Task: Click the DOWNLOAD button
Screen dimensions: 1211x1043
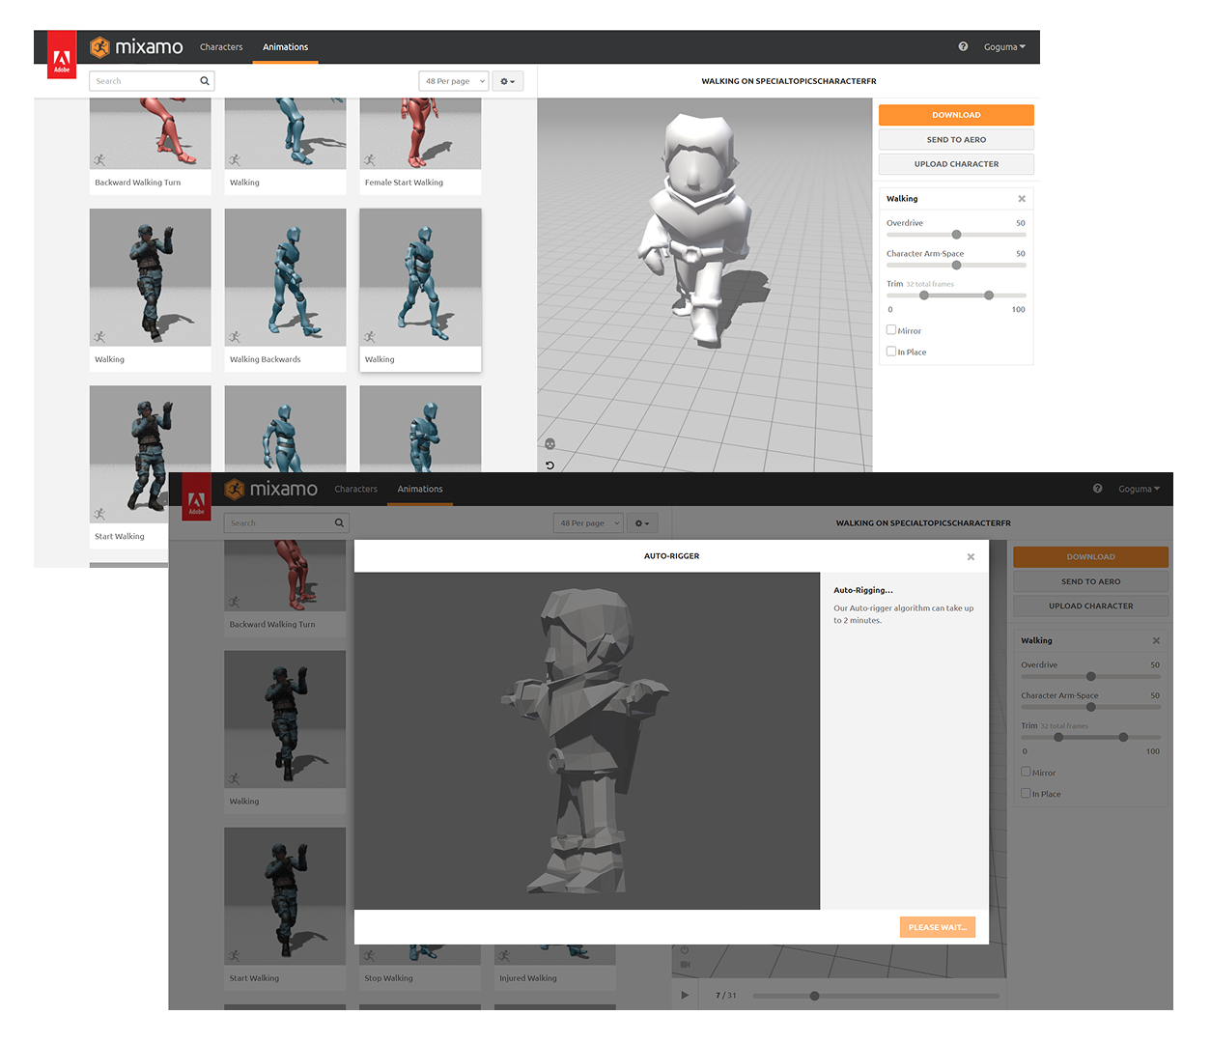Action: coord(955,115)
